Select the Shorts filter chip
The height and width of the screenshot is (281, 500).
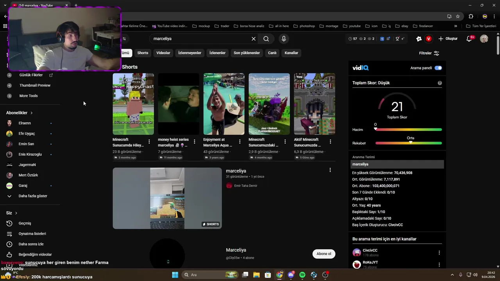[143, 53]
